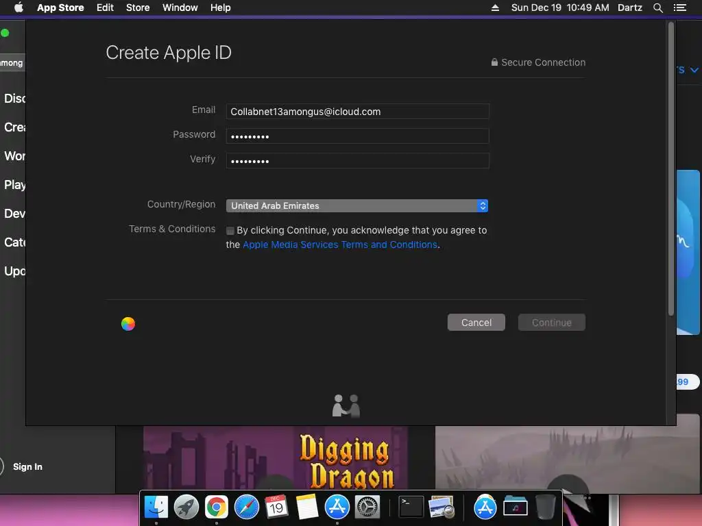This screenshot has width=702, height=526.
Task: Open System Preferences from the Dock
Action: (367, 507)
